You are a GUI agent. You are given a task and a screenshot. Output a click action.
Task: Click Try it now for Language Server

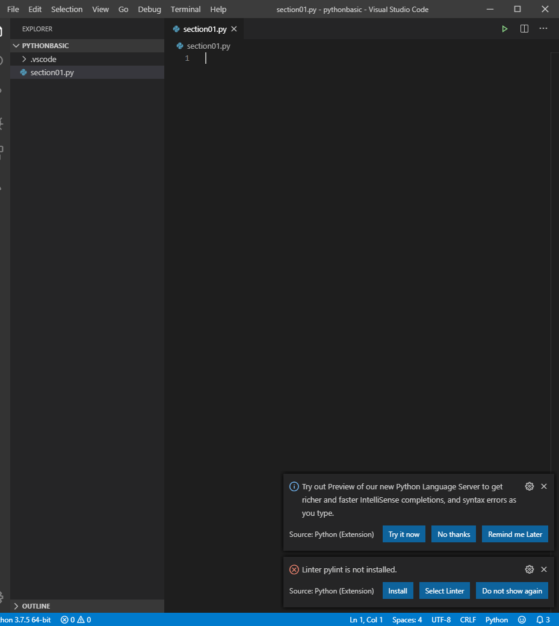pos(404,534)
